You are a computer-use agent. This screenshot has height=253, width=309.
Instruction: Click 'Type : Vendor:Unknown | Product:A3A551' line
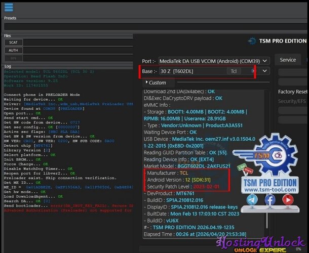193,125
